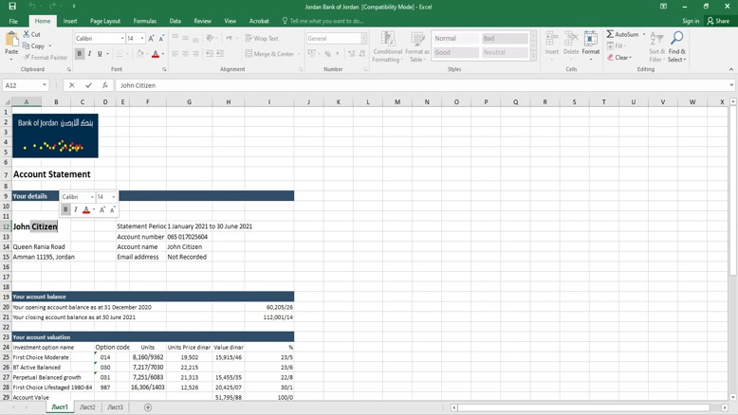Click the Name Box showing A12

click(22, 85)
